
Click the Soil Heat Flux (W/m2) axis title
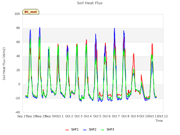(x=4, y=64)
